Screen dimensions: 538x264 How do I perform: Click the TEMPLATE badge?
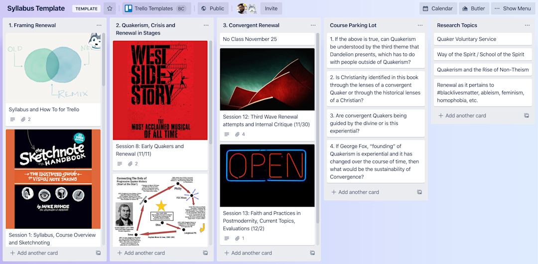(86, 8)
